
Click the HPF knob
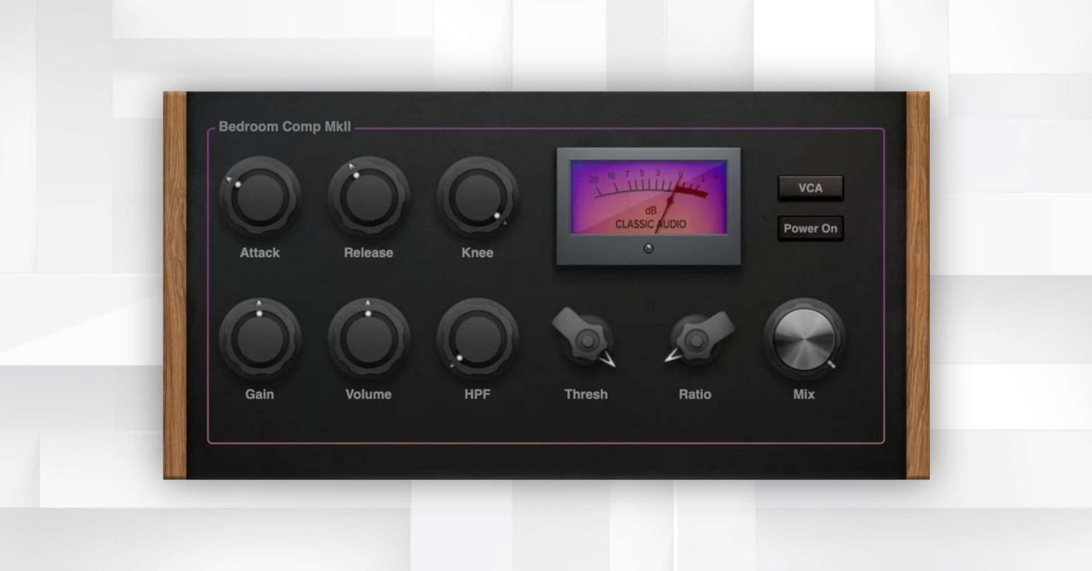[478, 339]
